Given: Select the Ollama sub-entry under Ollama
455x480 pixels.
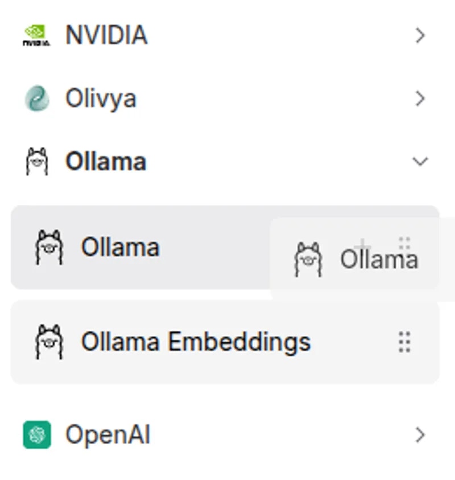Looking at the screenshot, I should point(121,247).
